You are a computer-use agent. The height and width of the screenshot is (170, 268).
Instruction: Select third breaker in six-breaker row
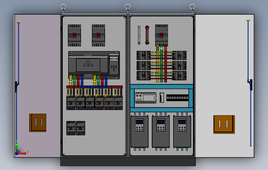tap(90, 103)
